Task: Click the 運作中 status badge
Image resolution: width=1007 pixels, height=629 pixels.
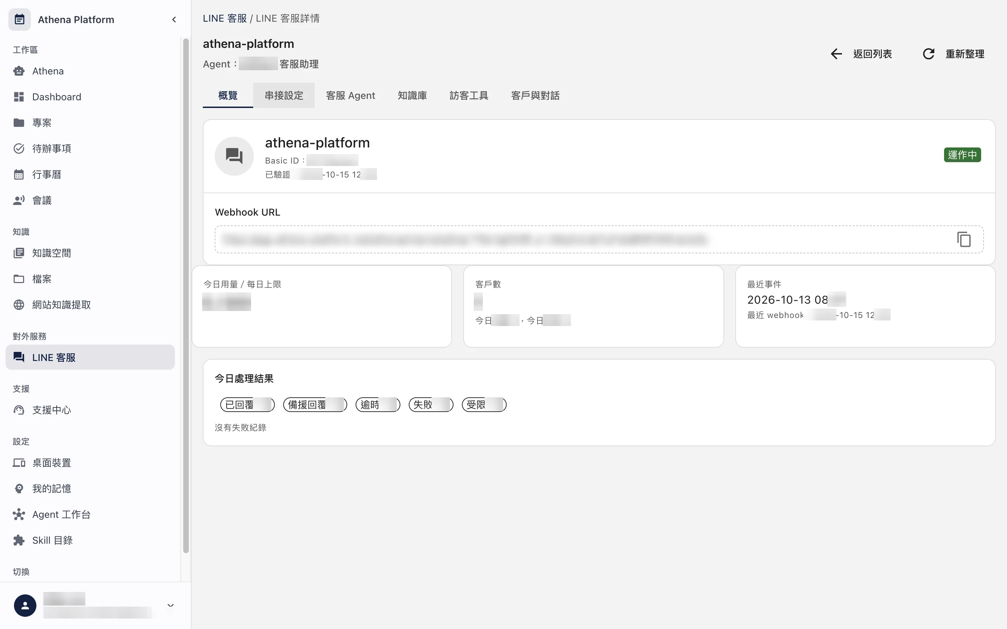Action: (962, 155)
